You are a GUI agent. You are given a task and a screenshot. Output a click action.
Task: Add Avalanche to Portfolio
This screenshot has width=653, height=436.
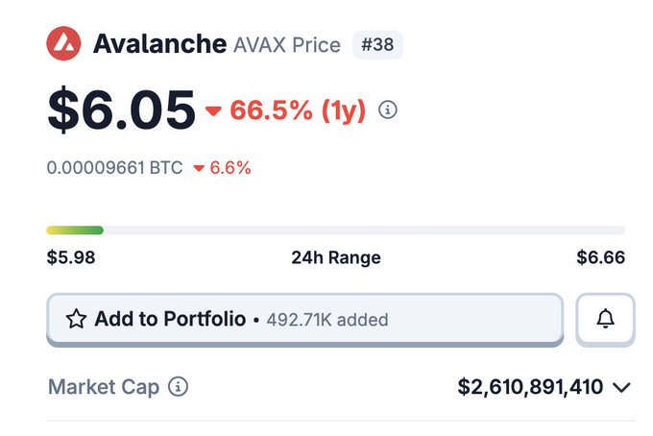pyautogui.click(x=304, y=320)
